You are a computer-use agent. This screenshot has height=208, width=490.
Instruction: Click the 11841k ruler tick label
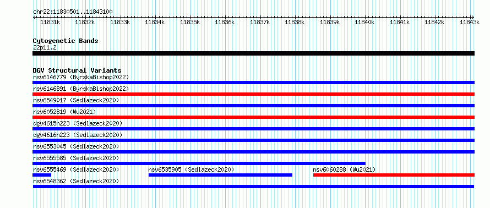coord(400,22)
